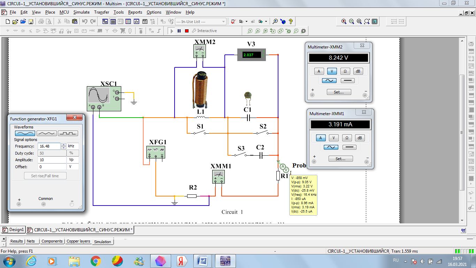Click Set... on Multimeter-XMM1

point(341,158)
